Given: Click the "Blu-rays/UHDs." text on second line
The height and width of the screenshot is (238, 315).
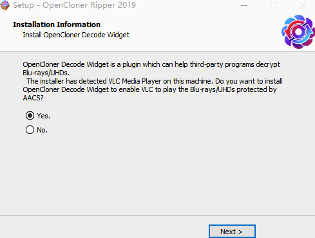Looking at the screenshot, I should click(x=46, y=73).
